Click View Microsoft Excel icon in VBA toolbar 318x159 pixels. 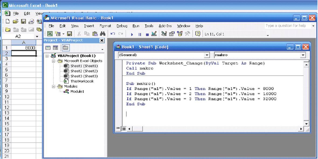(x=50, y=34)
